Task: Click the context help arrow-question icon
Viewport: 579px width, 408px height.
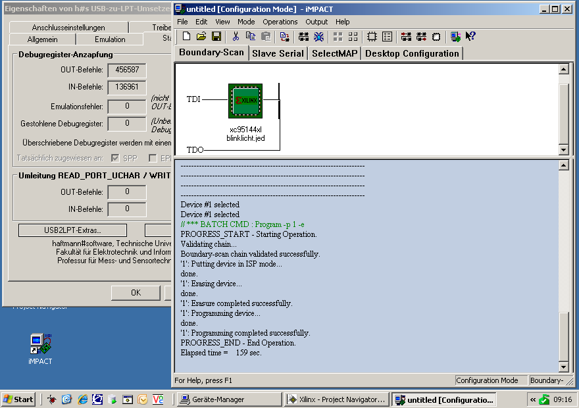Action: point(470,36)
